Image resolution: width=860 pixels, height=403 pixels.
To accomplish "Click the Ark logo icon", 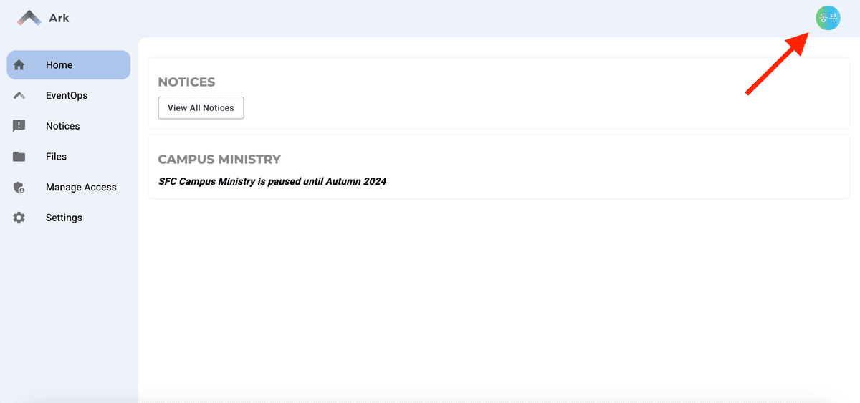I will click(29, 18).
